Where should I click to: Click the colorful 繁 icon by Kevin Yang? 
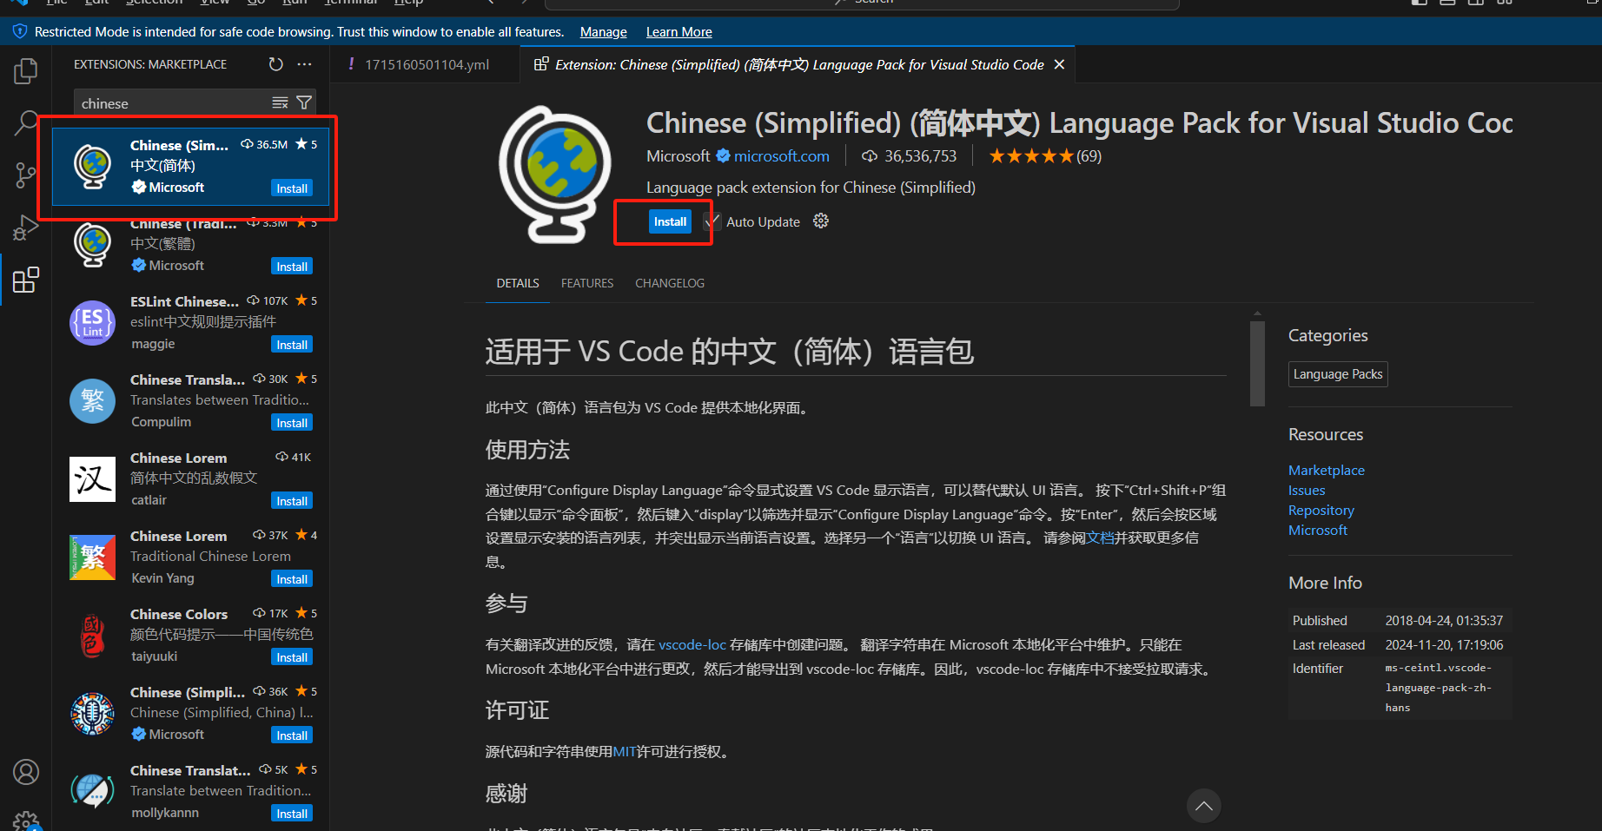coord(92,557)
